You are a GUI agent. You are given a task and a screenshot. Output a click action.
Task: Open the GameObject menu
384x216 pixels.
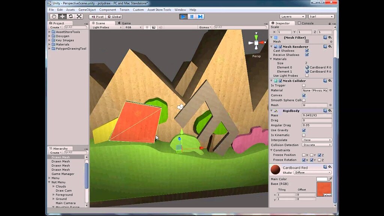point(87,9)
